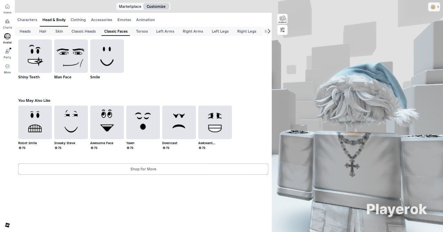Click the 75 Robux price under Robot Smile
Image resolution: width=443 pixels, height=232 pixels.
[x=22, y=148]
